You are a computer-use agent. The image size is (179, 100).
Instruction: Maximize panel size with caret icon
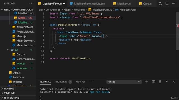[167, 82]
